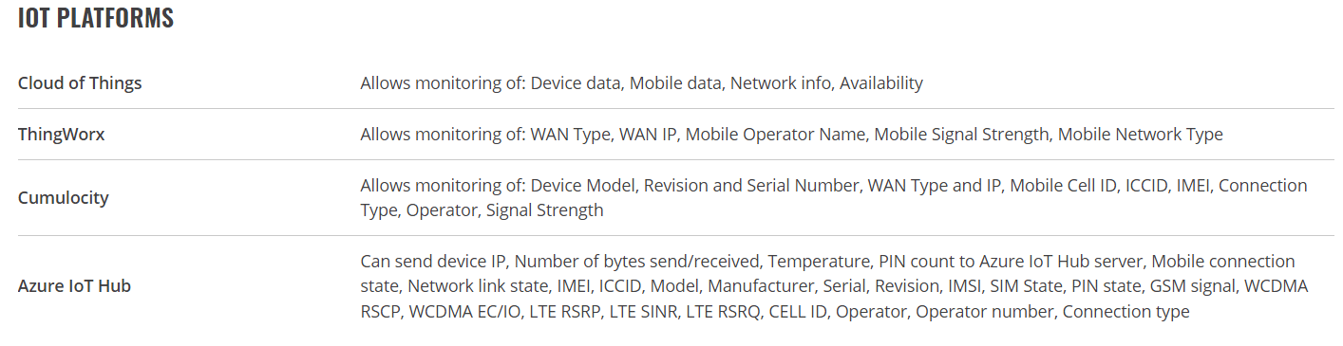Select the Cloud of Things row label
1343x346 pixels.
[80, 82]
